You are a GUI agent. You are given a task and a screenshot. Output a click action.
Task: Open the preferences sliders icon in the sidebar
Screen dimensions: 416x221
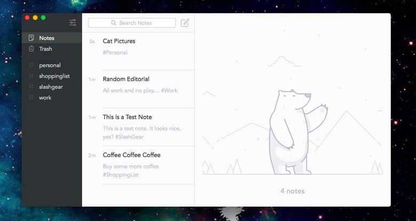73,23
